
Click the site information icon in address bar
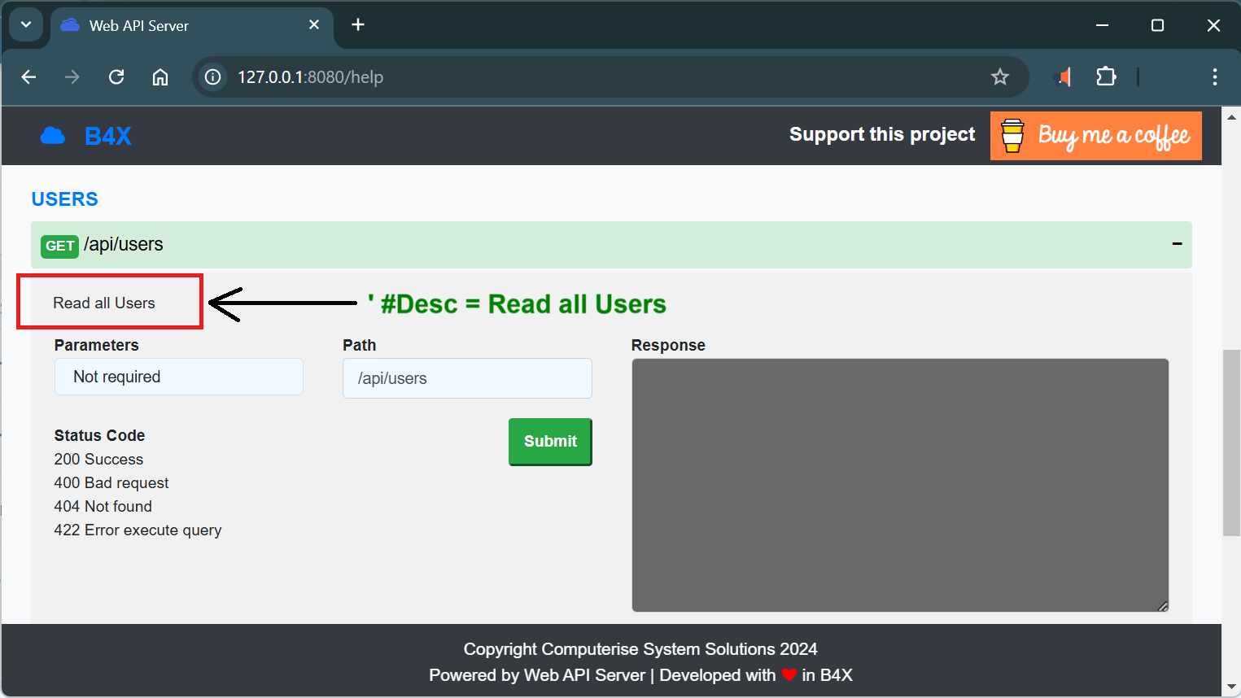point(212,76)
